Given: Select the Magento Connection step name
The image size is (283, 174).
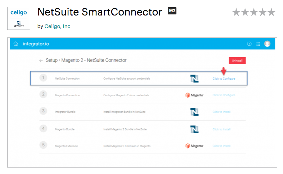Looking at the screenshot, I should [67, 95].
